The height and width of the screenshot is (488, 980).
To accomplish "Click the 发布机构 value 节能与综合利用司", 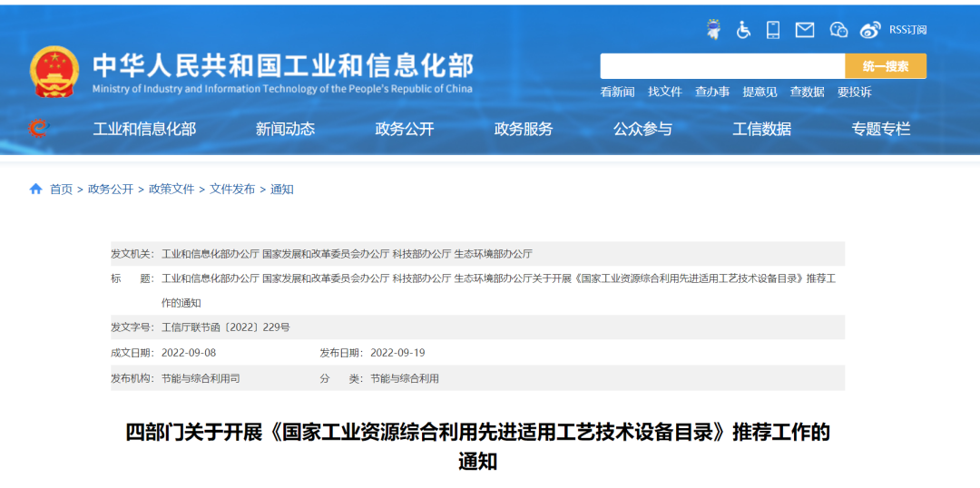I will pos(201,378).
